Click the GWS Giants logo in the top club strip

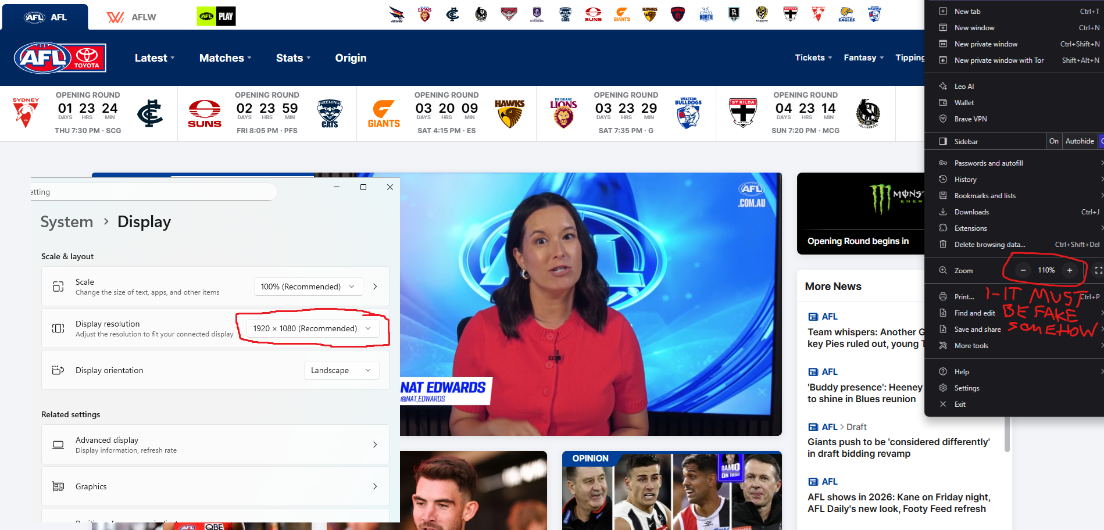pyautogui.click(x=621, y=15)
